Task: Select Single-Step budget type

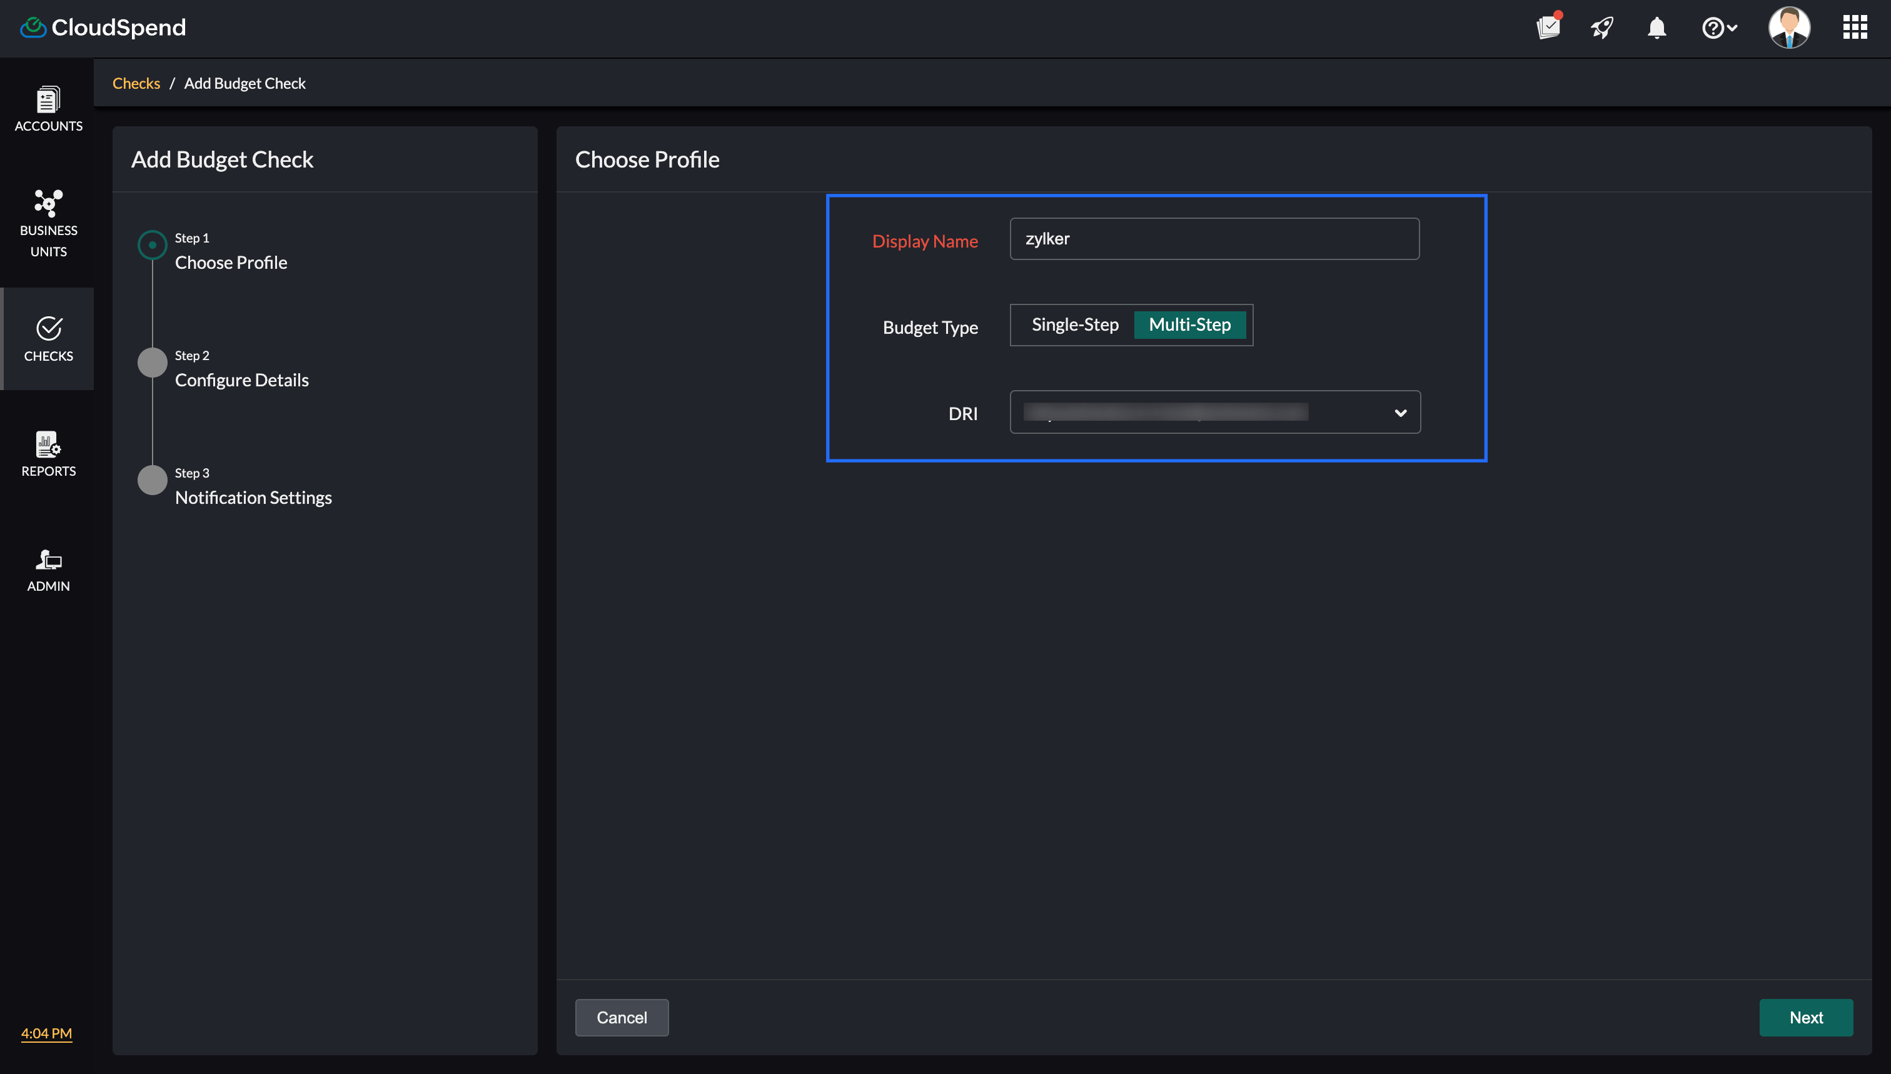Action: (1074, 324)
